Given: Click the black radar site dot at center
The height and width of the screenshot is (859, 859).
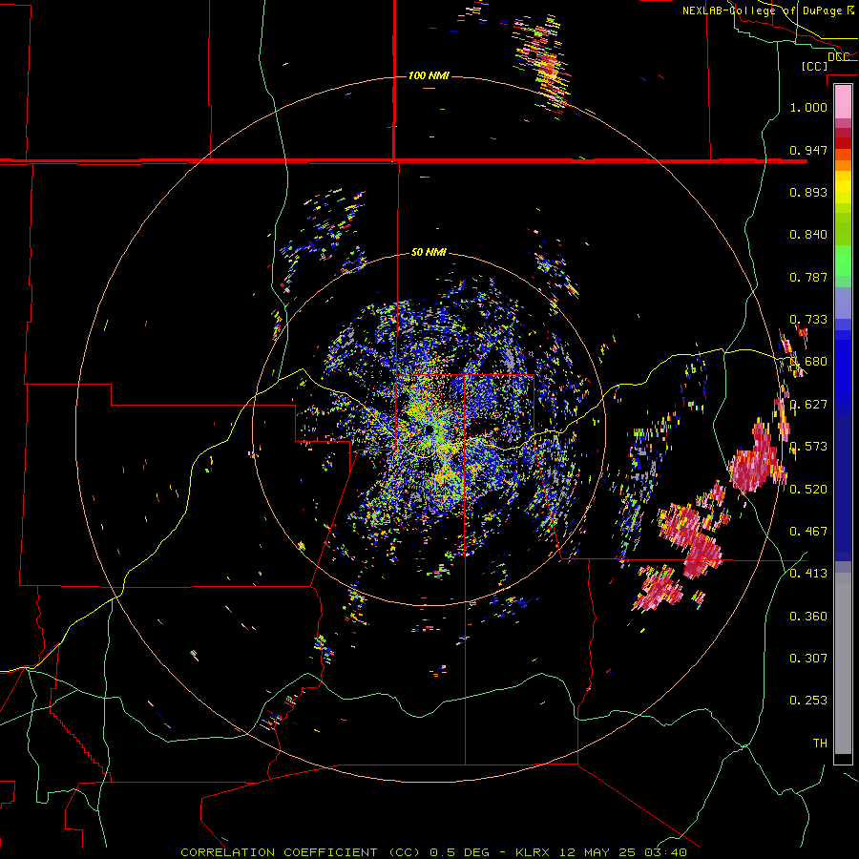Looking at the screenshot, I should pos(429,429).
